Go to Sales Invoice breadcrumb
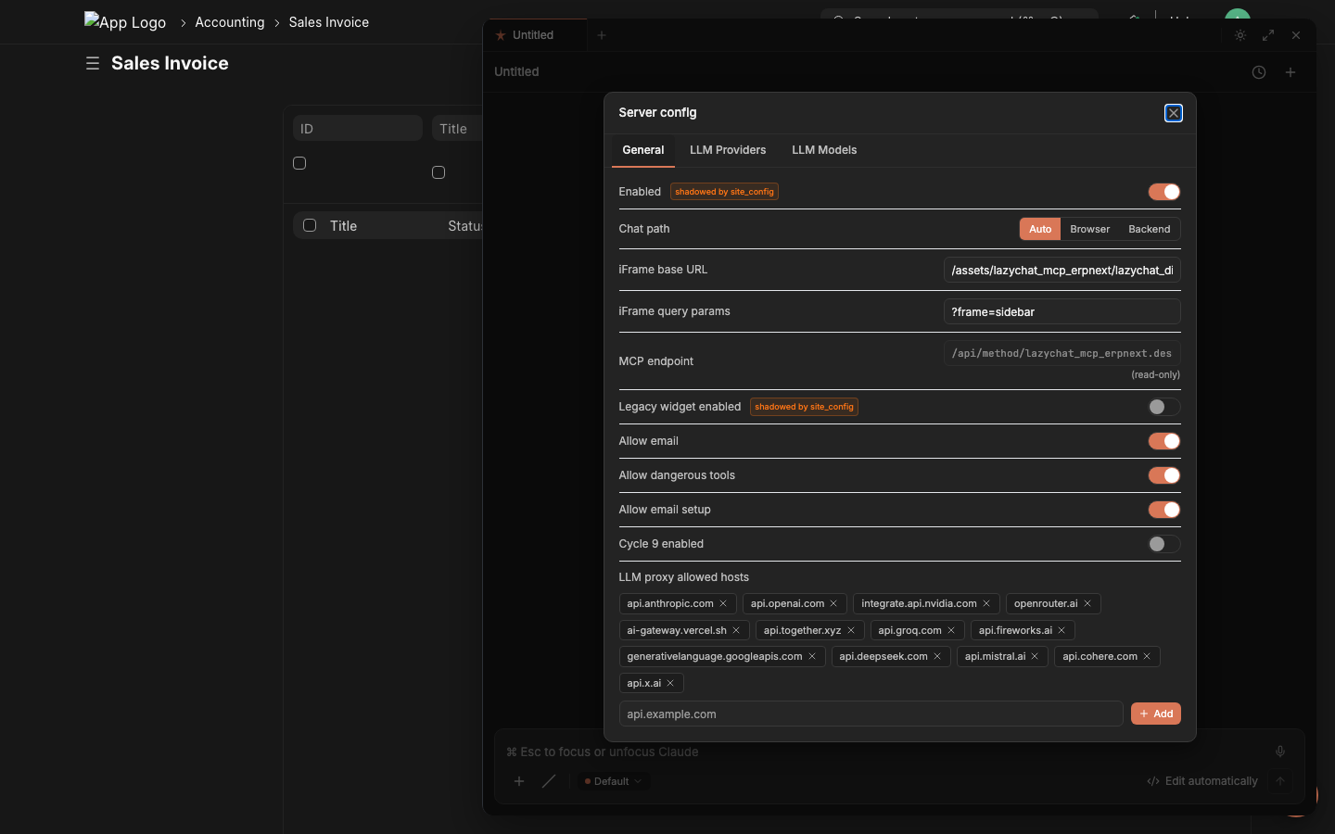This screenshot has width=1335, height=834. [329, 22]
